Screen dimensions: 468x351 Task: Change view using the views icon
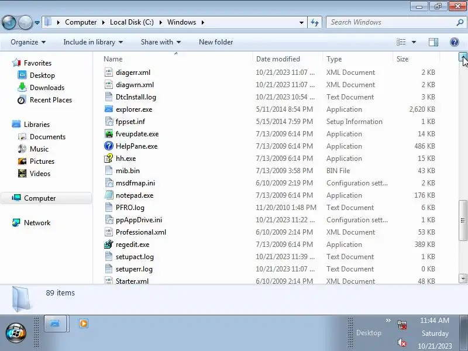(401, 42)
